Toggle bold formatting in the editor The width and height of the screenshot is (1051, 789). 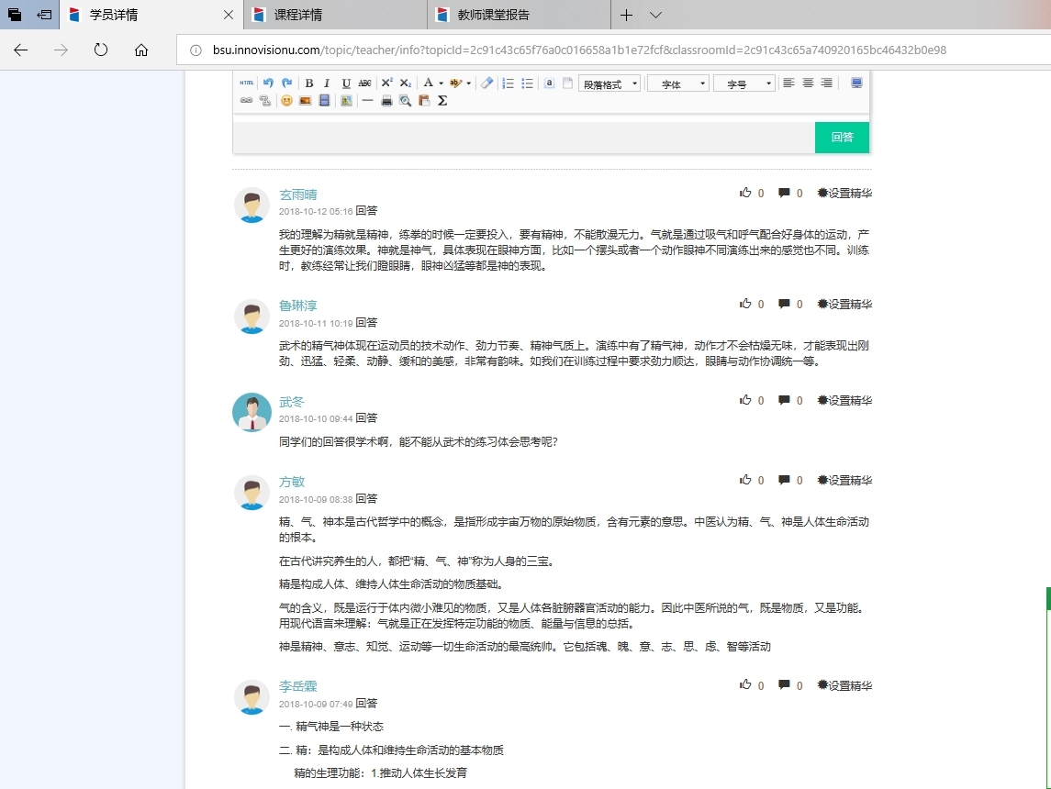[x=309, y=83]
